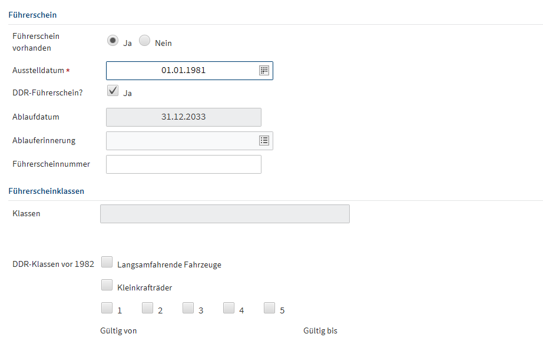Click the Führerschein section heading

pyautogui.click(x=32, y=14)
